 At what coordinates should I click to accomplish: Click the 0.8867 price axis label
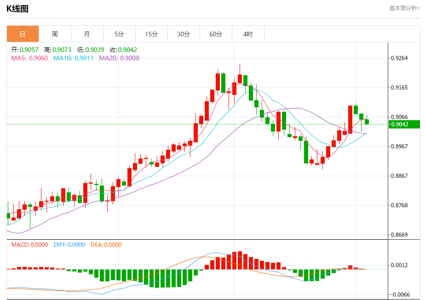click(399, 176)
